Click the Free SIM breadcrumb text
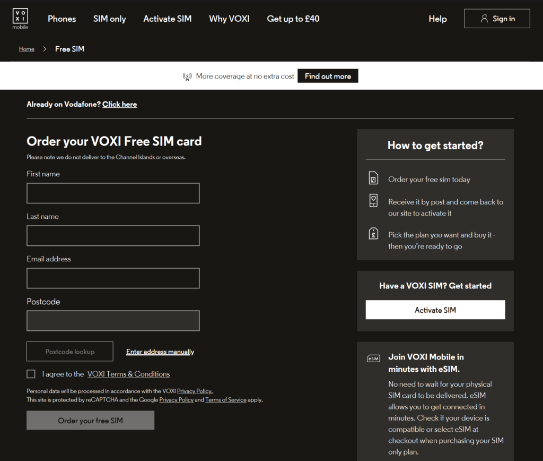 coord(69,49)
